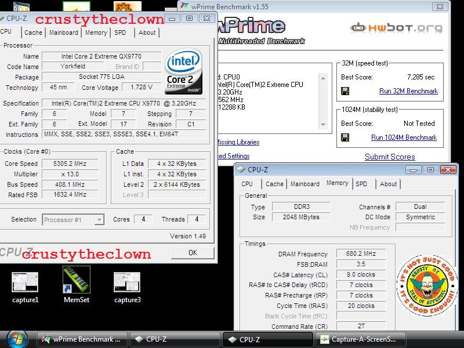Open SPD tab in right CPU-Z window

pyautogui.click(x=361, y=184)
